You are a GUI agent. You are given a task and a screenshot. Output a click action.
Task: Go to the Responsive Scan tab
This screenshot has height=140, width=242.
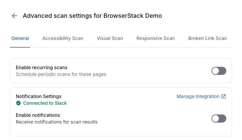pyautogui.click(x=156, y=38)
